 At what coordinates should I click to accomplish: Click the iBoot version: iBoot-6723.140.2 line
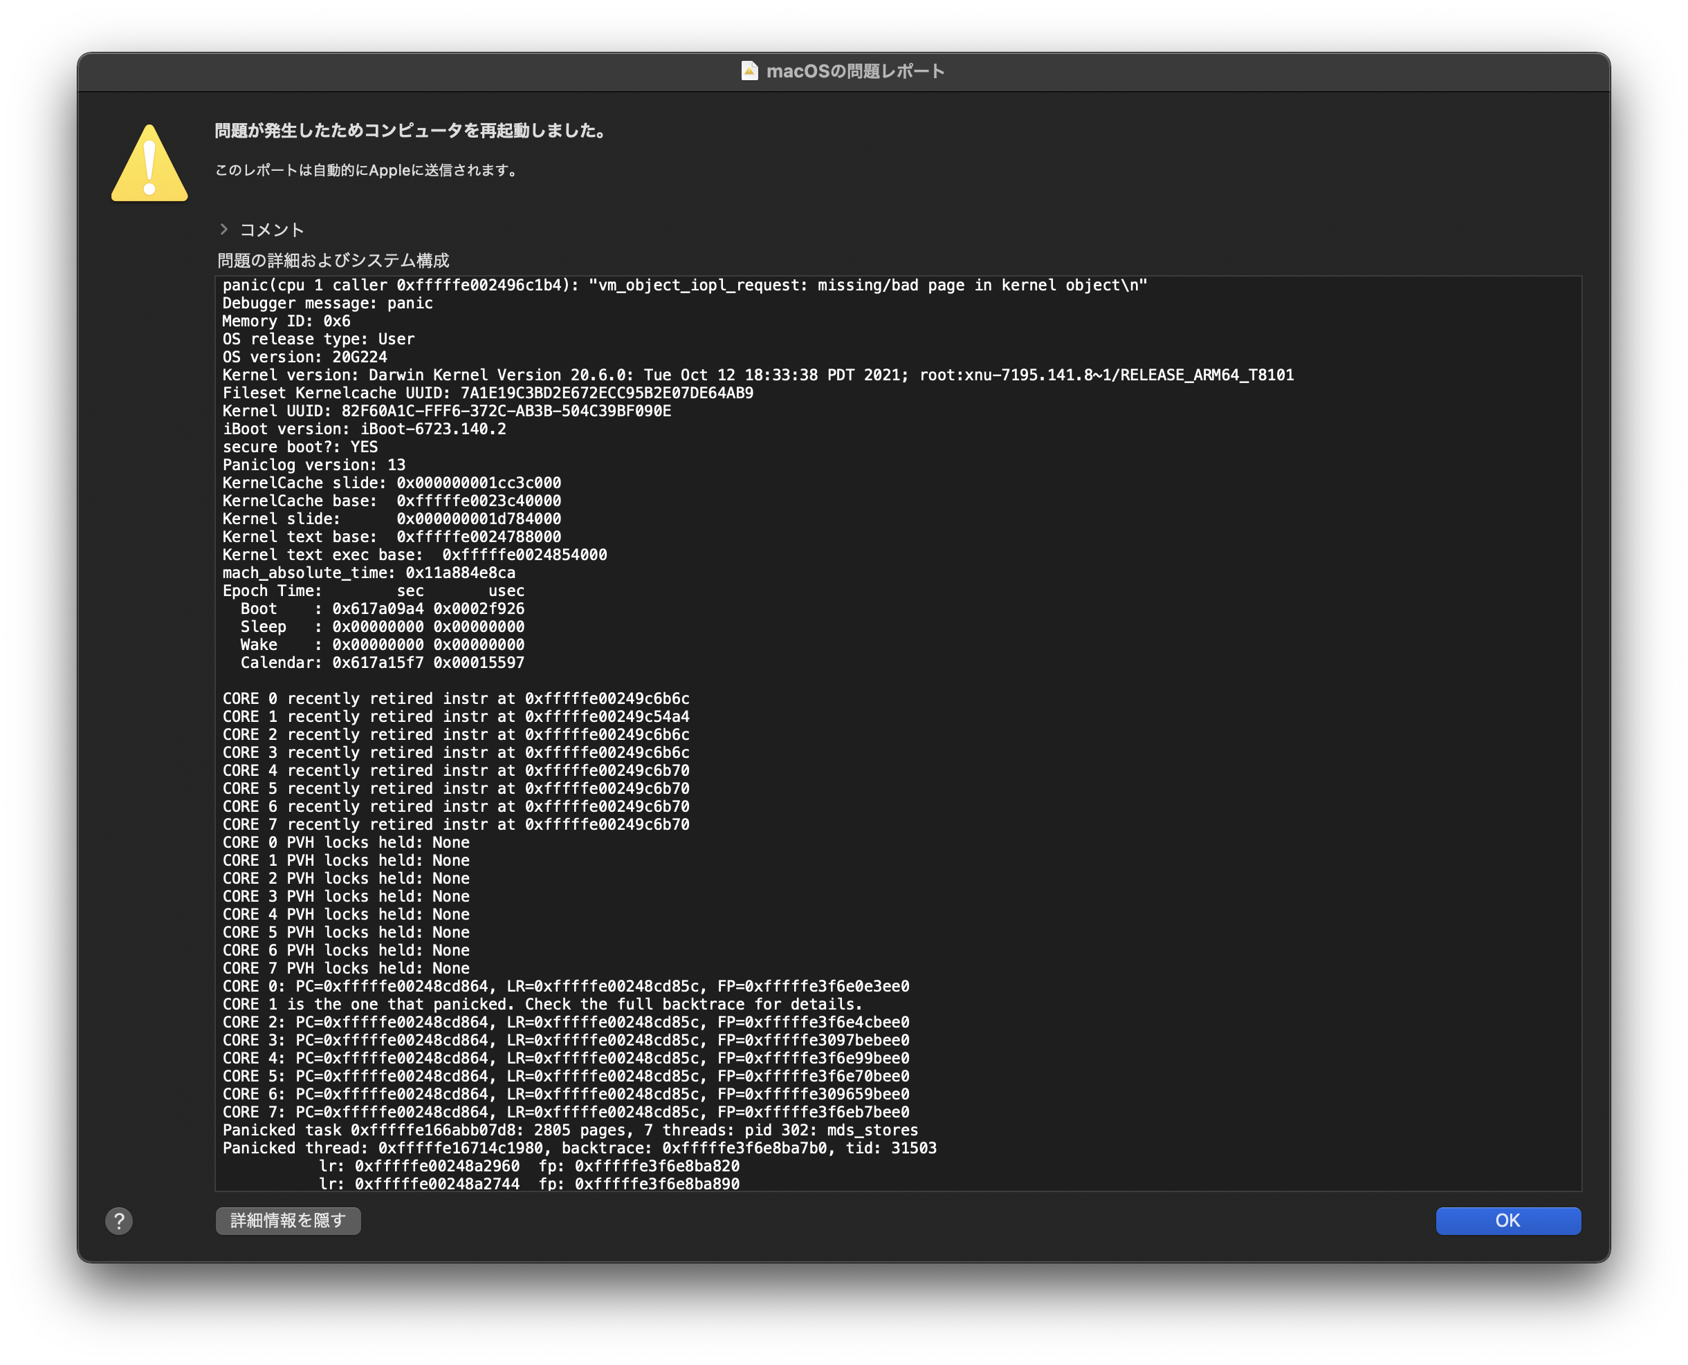364,429
